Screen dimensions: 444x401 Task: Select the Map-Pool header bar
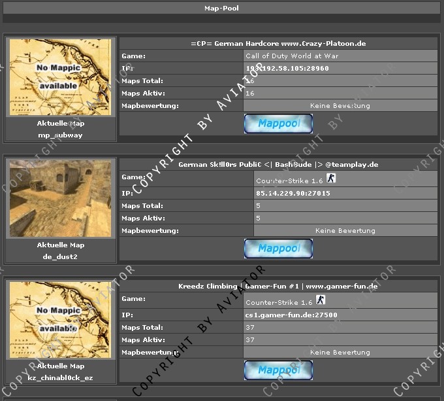pos(222,9)
